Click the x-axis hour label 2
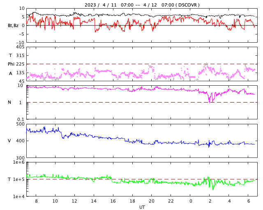The height and width of the screenshot is (210, 263). click(210, 201)
